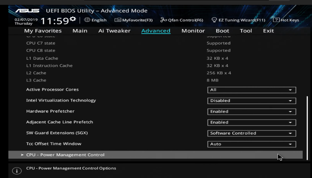Open the Boot tab
The image size is (312, 178).
point(222,31)
